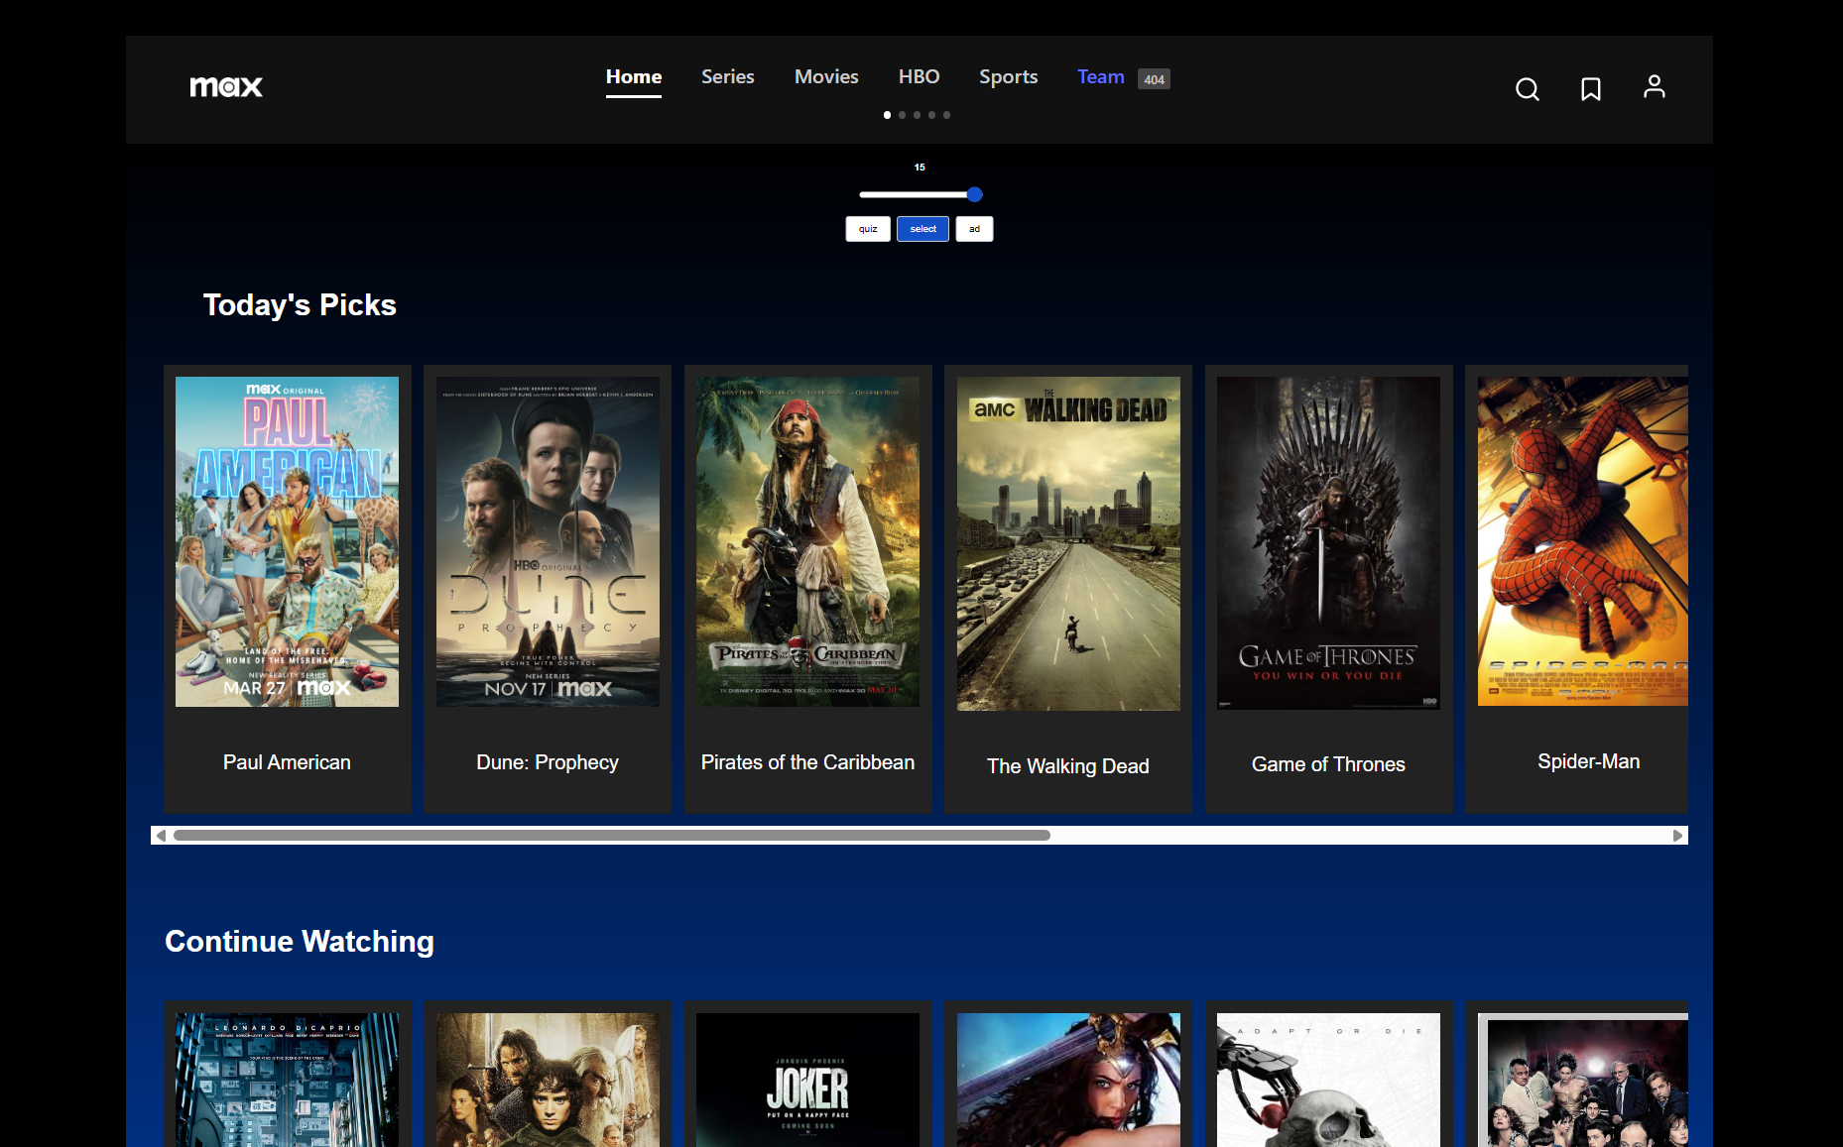The image size is (1843, 1147).
Task: Select the first carousel dot indicator
Action: (888, 115)
